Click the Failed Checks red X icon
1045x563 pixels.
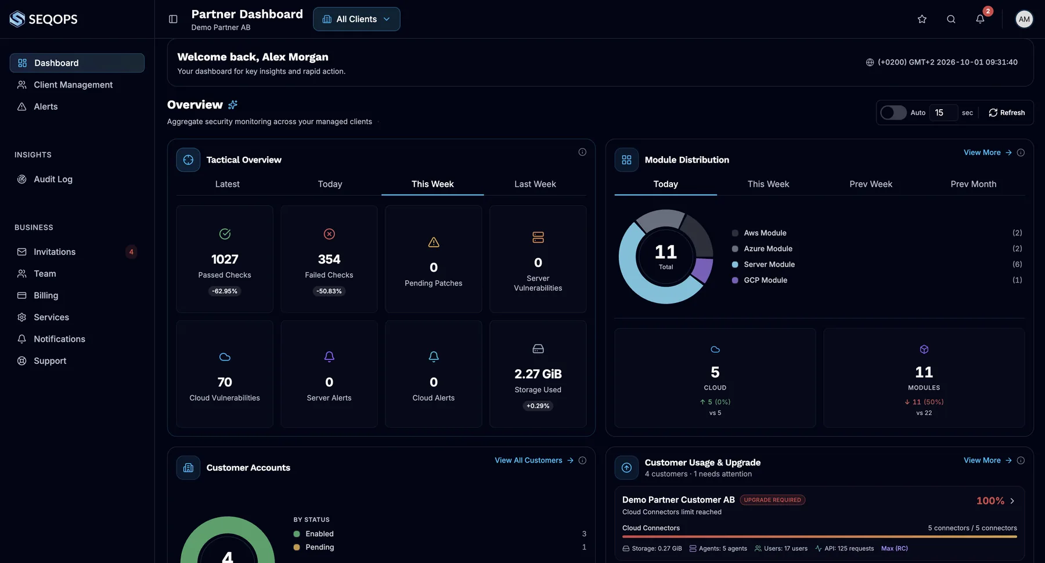click(329, 234)
